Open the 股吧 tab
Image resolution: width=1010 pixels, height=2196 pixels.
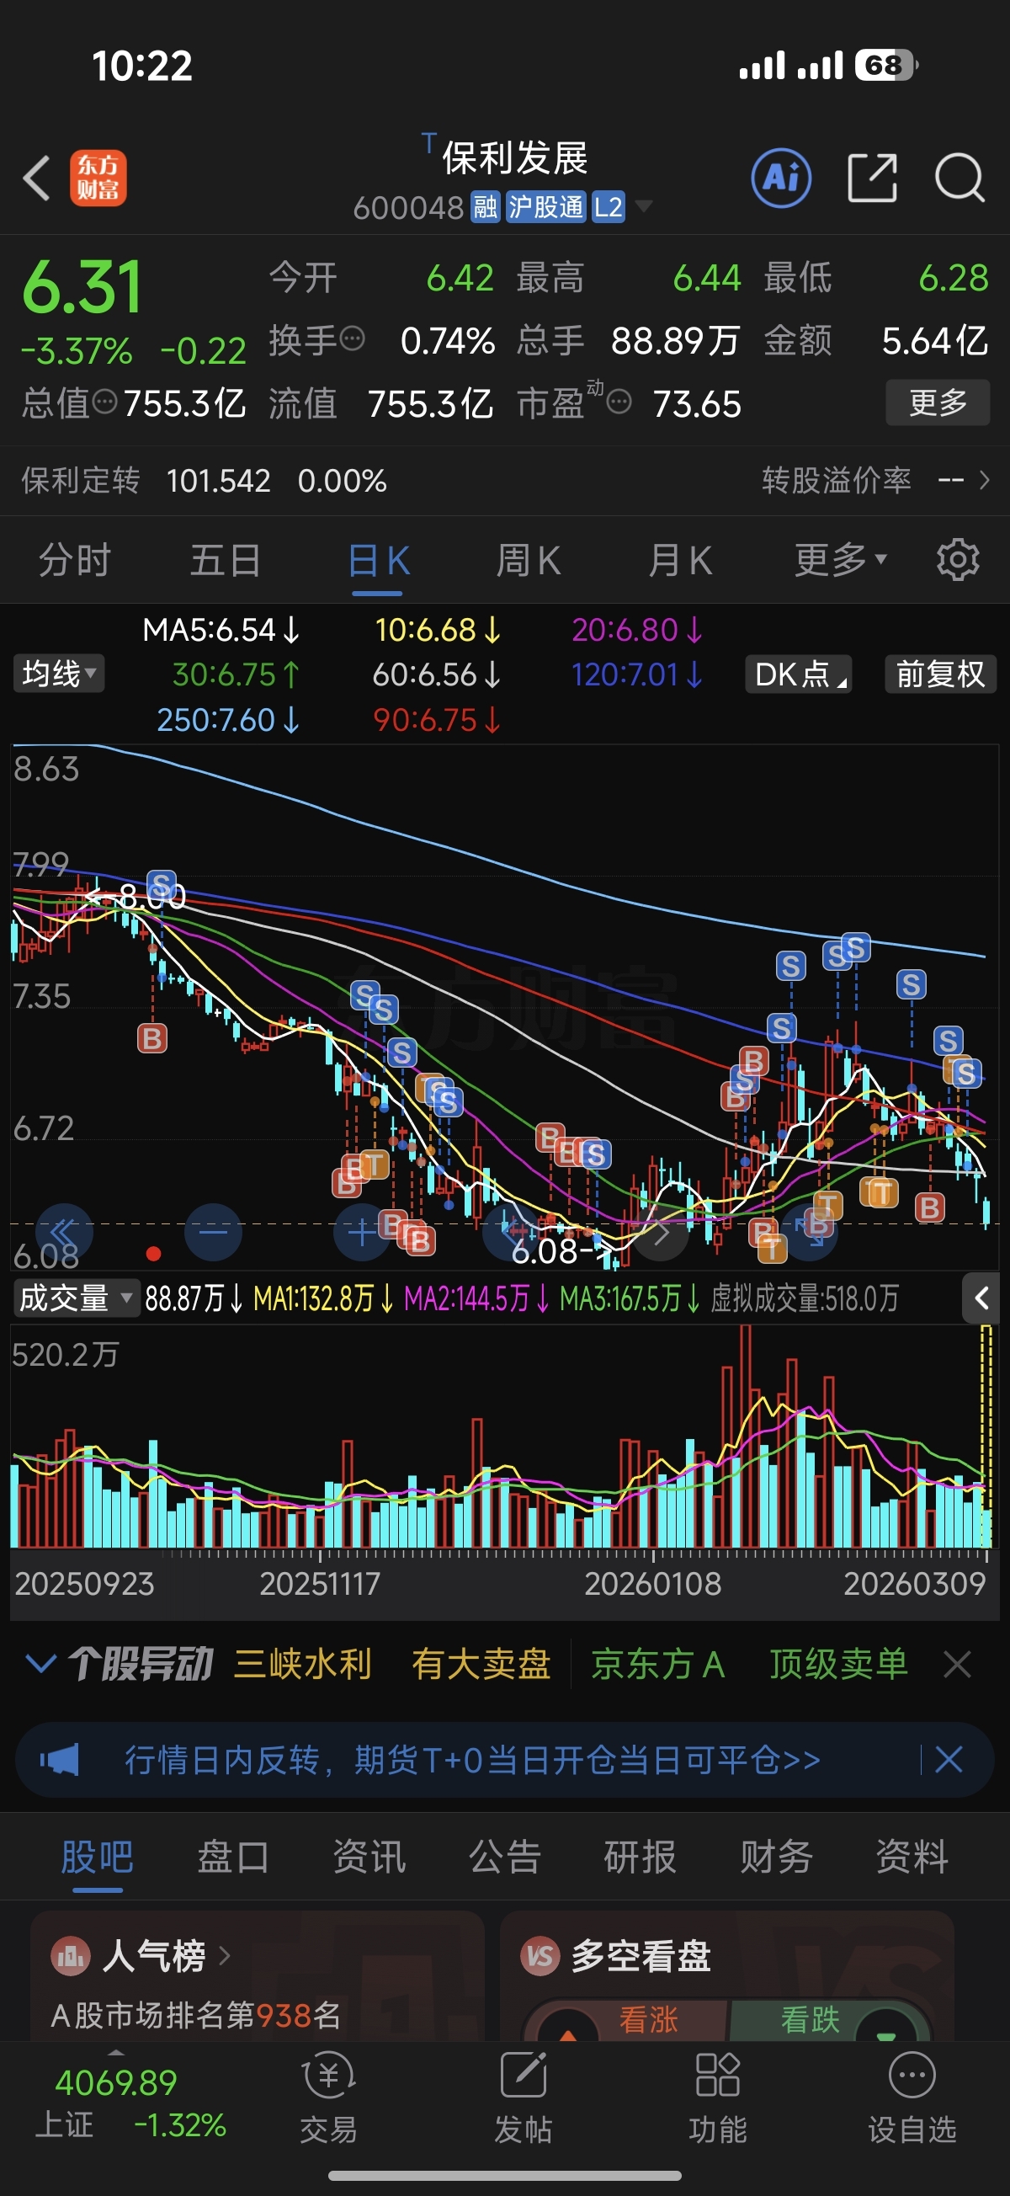97,1857
